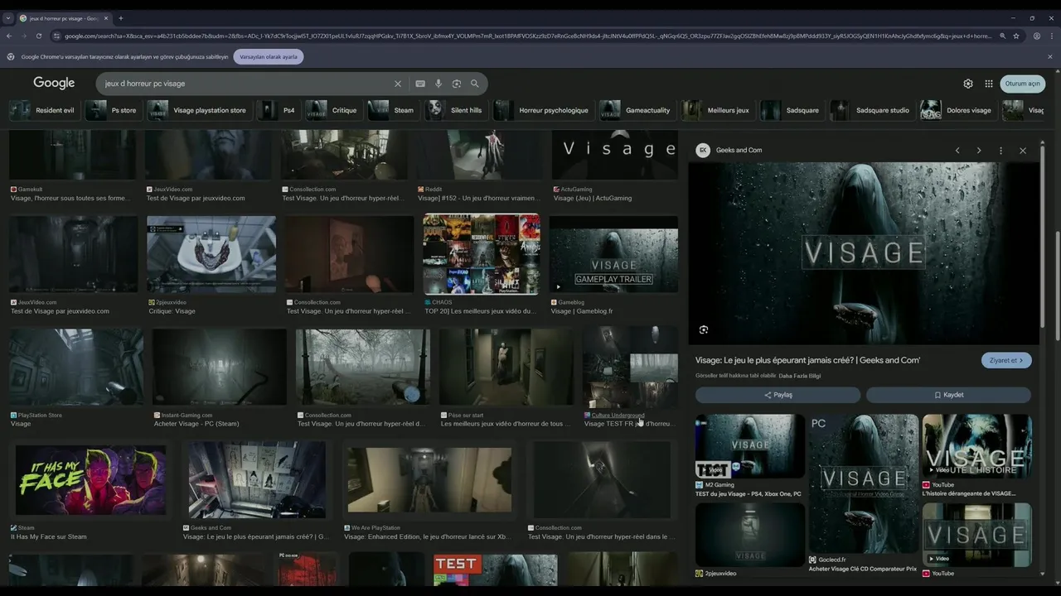Clear the search query with the X
The height and width of the screenshot is (596, 1061).
click(398, 84)
